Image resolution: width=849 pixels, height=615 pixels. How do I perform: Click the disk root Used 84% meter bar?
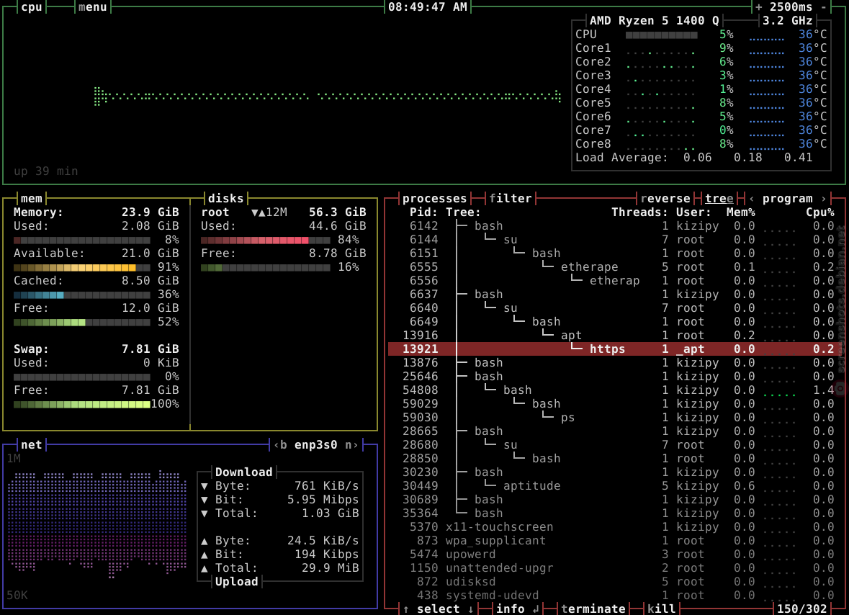coord(265,240)
